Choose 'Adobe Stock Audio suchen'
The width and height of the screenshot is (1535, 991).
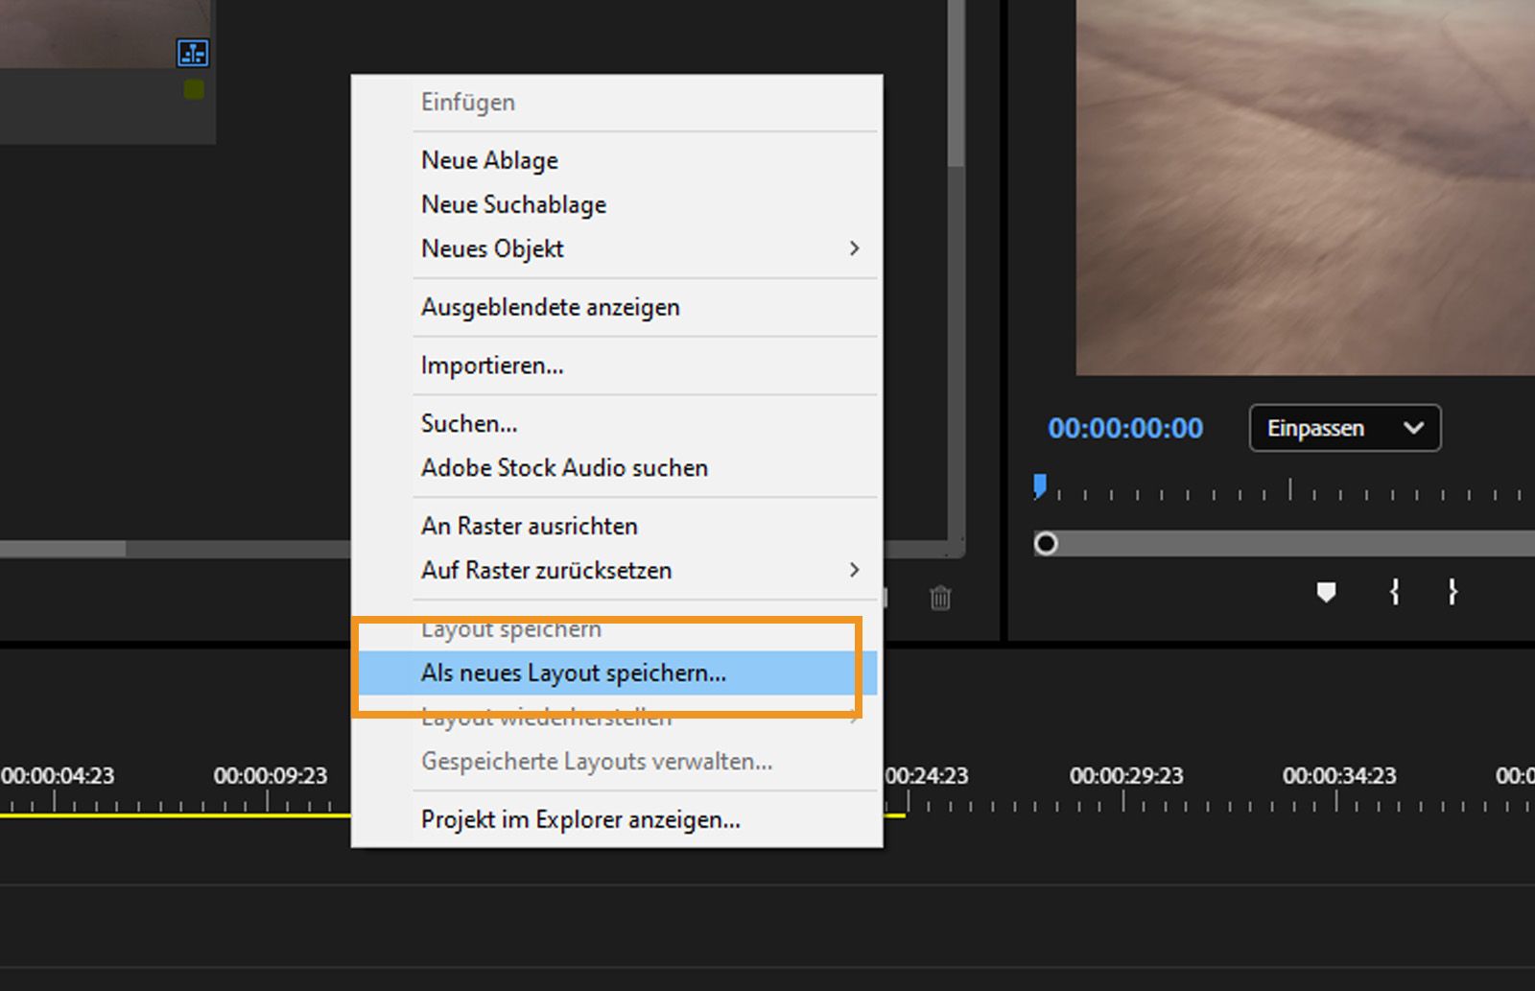[x=564, y=467]
